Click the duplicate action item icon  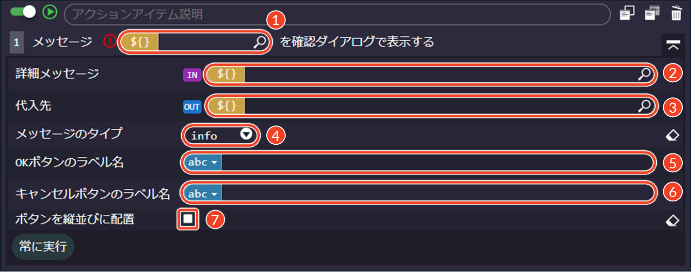pyautogui.click(x=652, y=14)
